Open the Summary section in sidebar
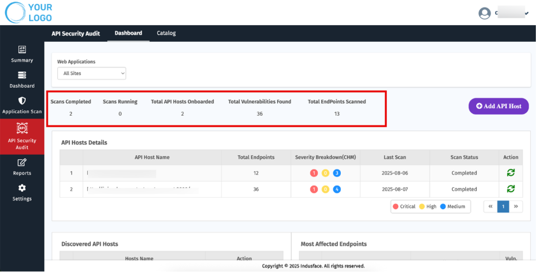The width and height of the screenshot is (537, 272). 22,54
